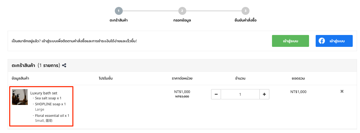This screenshot has width=360, height=133.
Task: Click the green เข้าสู่ระบบ login button
Action: [291, 41]
